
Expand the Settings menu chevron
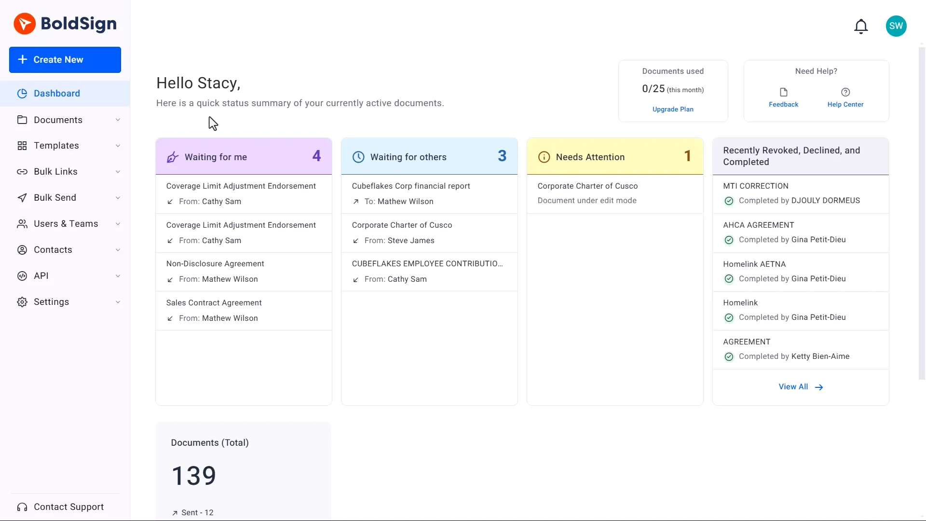pyautogui.click(x=118, y=302)
